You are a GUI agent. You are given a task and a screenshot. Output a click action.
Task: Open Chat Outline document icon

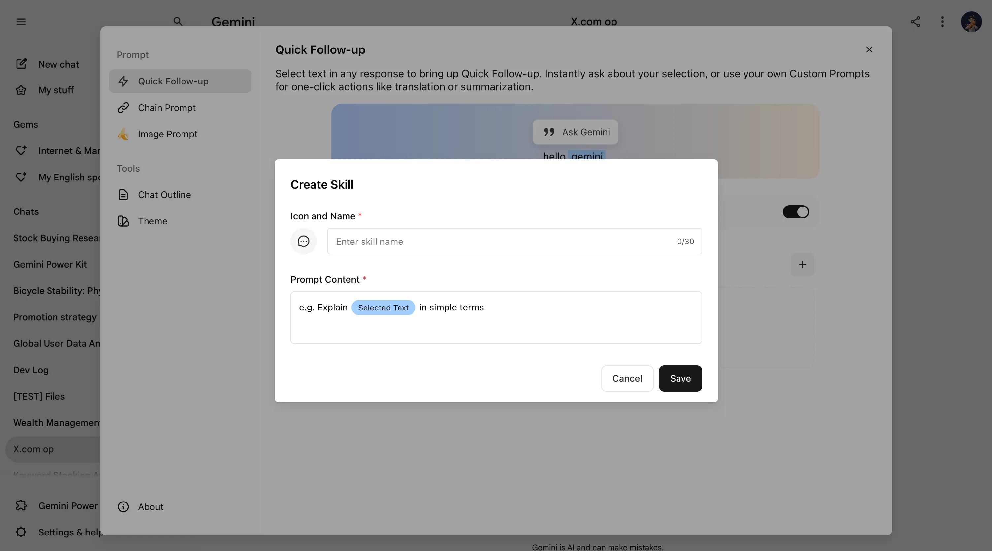[123, 194]
